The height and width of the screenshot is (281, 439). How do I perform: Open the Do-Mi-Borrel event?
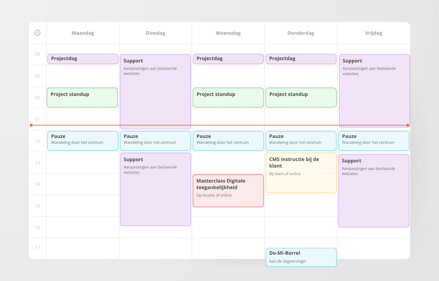tap(301, 257)
